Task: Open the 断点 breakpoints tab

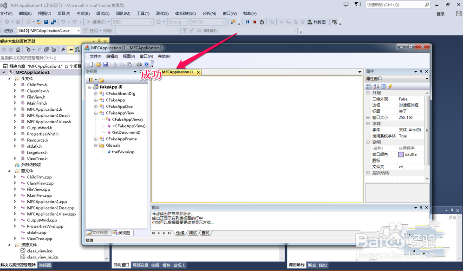Action: [x=312, y=265]
